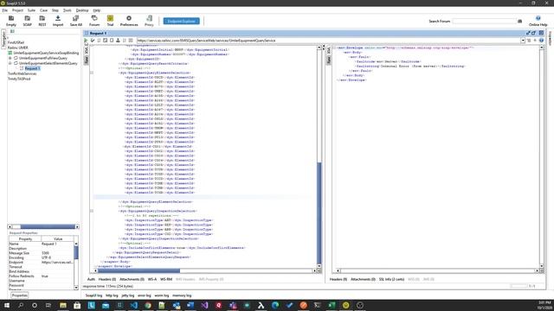The width and height of the screenshot is (554, 311).
Task: Select the TrinityTASProd project
Action: pos(19,79)
